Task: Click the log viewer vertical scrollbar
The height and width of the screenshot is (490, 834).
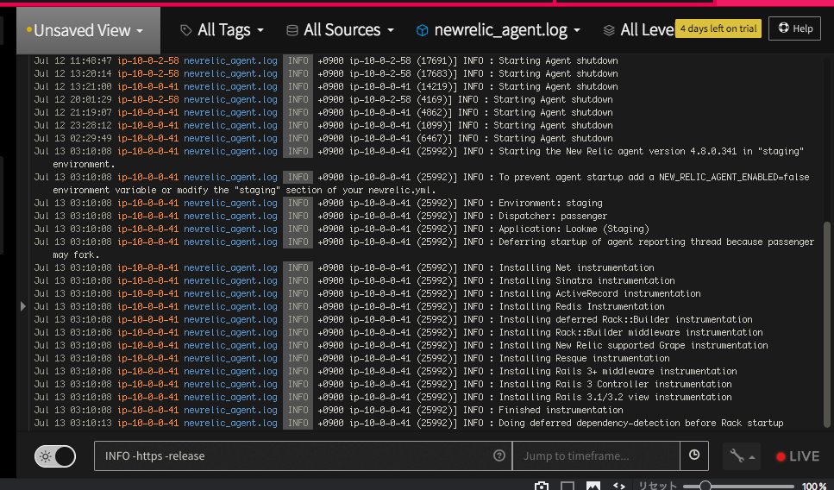Action: (826, 324)
